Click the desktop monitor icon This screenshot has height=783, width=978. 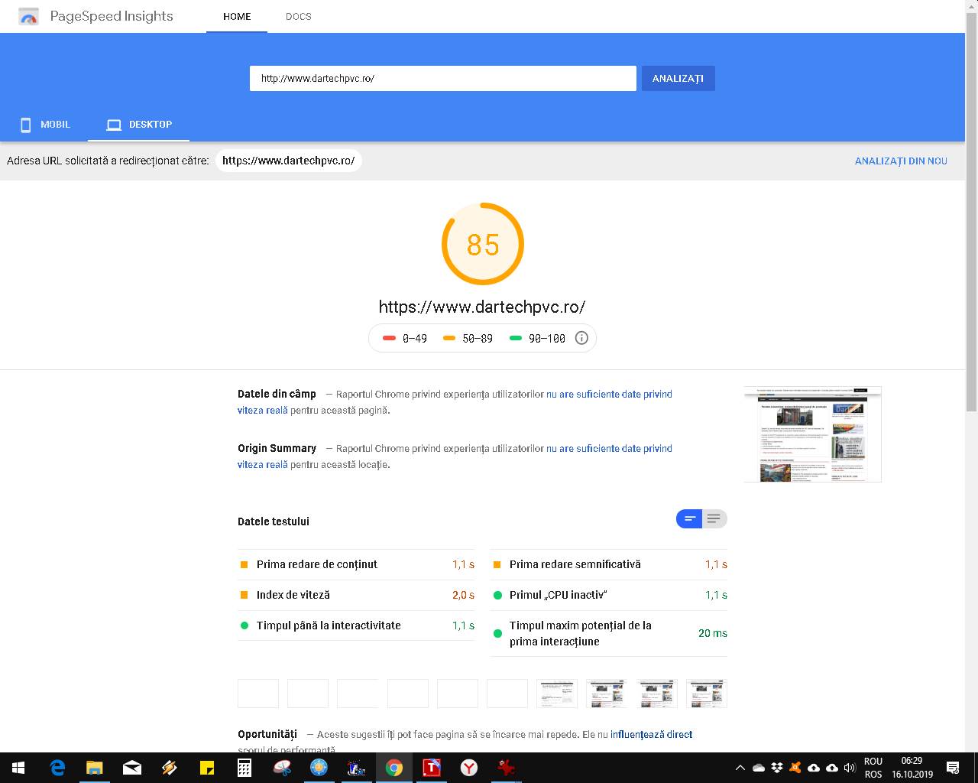pyautogui.click(x=114, y=125)
